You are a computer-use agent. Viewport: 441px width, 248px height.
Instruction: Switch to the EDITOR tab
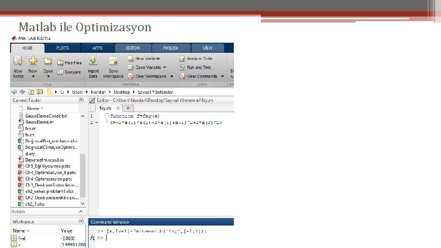click(133, 48)
